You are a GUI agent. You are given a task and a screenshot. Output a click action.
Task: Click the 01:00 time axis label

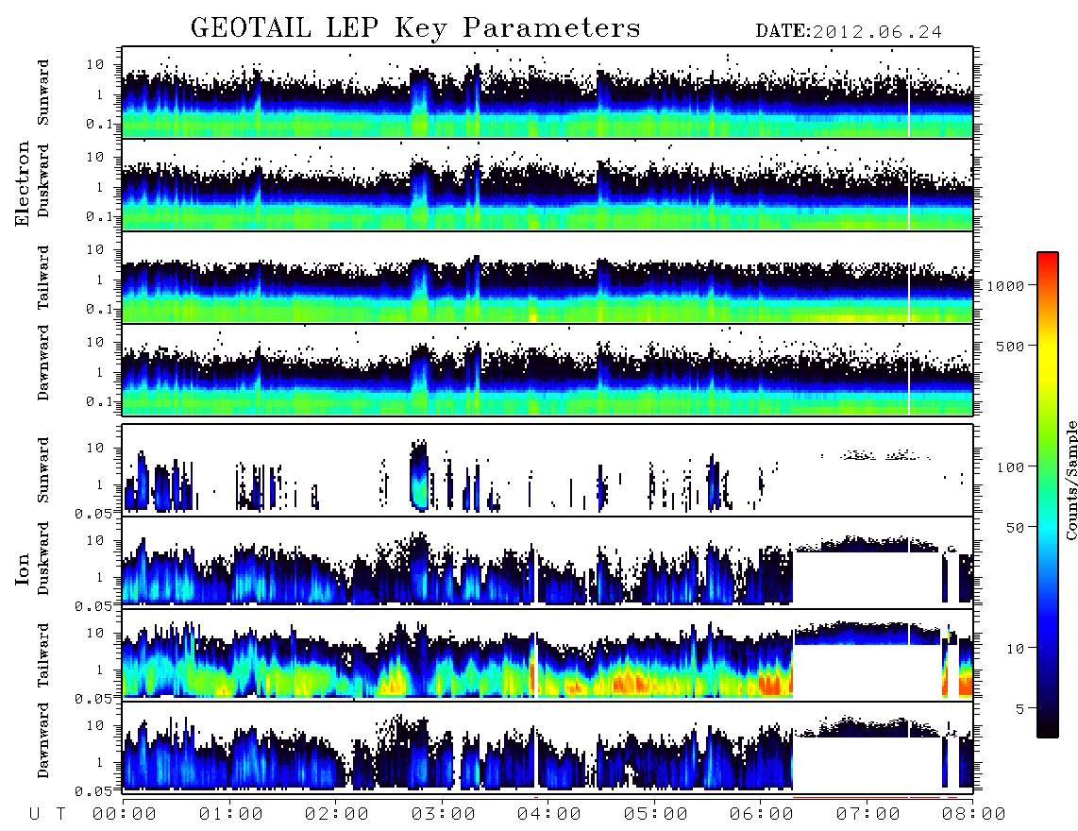tap(231, 815)
